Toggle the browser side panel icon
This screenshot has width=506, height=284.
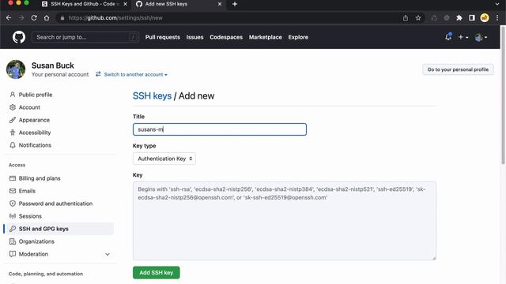472,17
